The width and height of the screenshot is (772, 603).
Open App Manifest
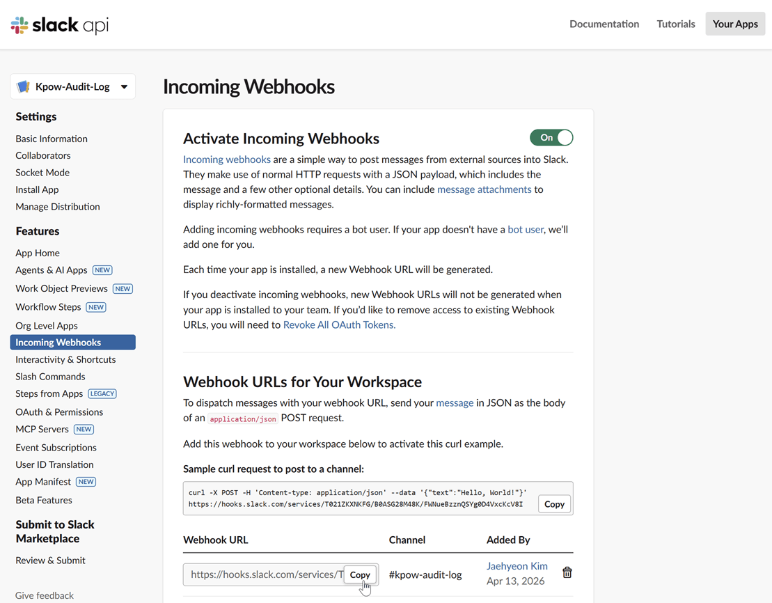tap(43, 482)
